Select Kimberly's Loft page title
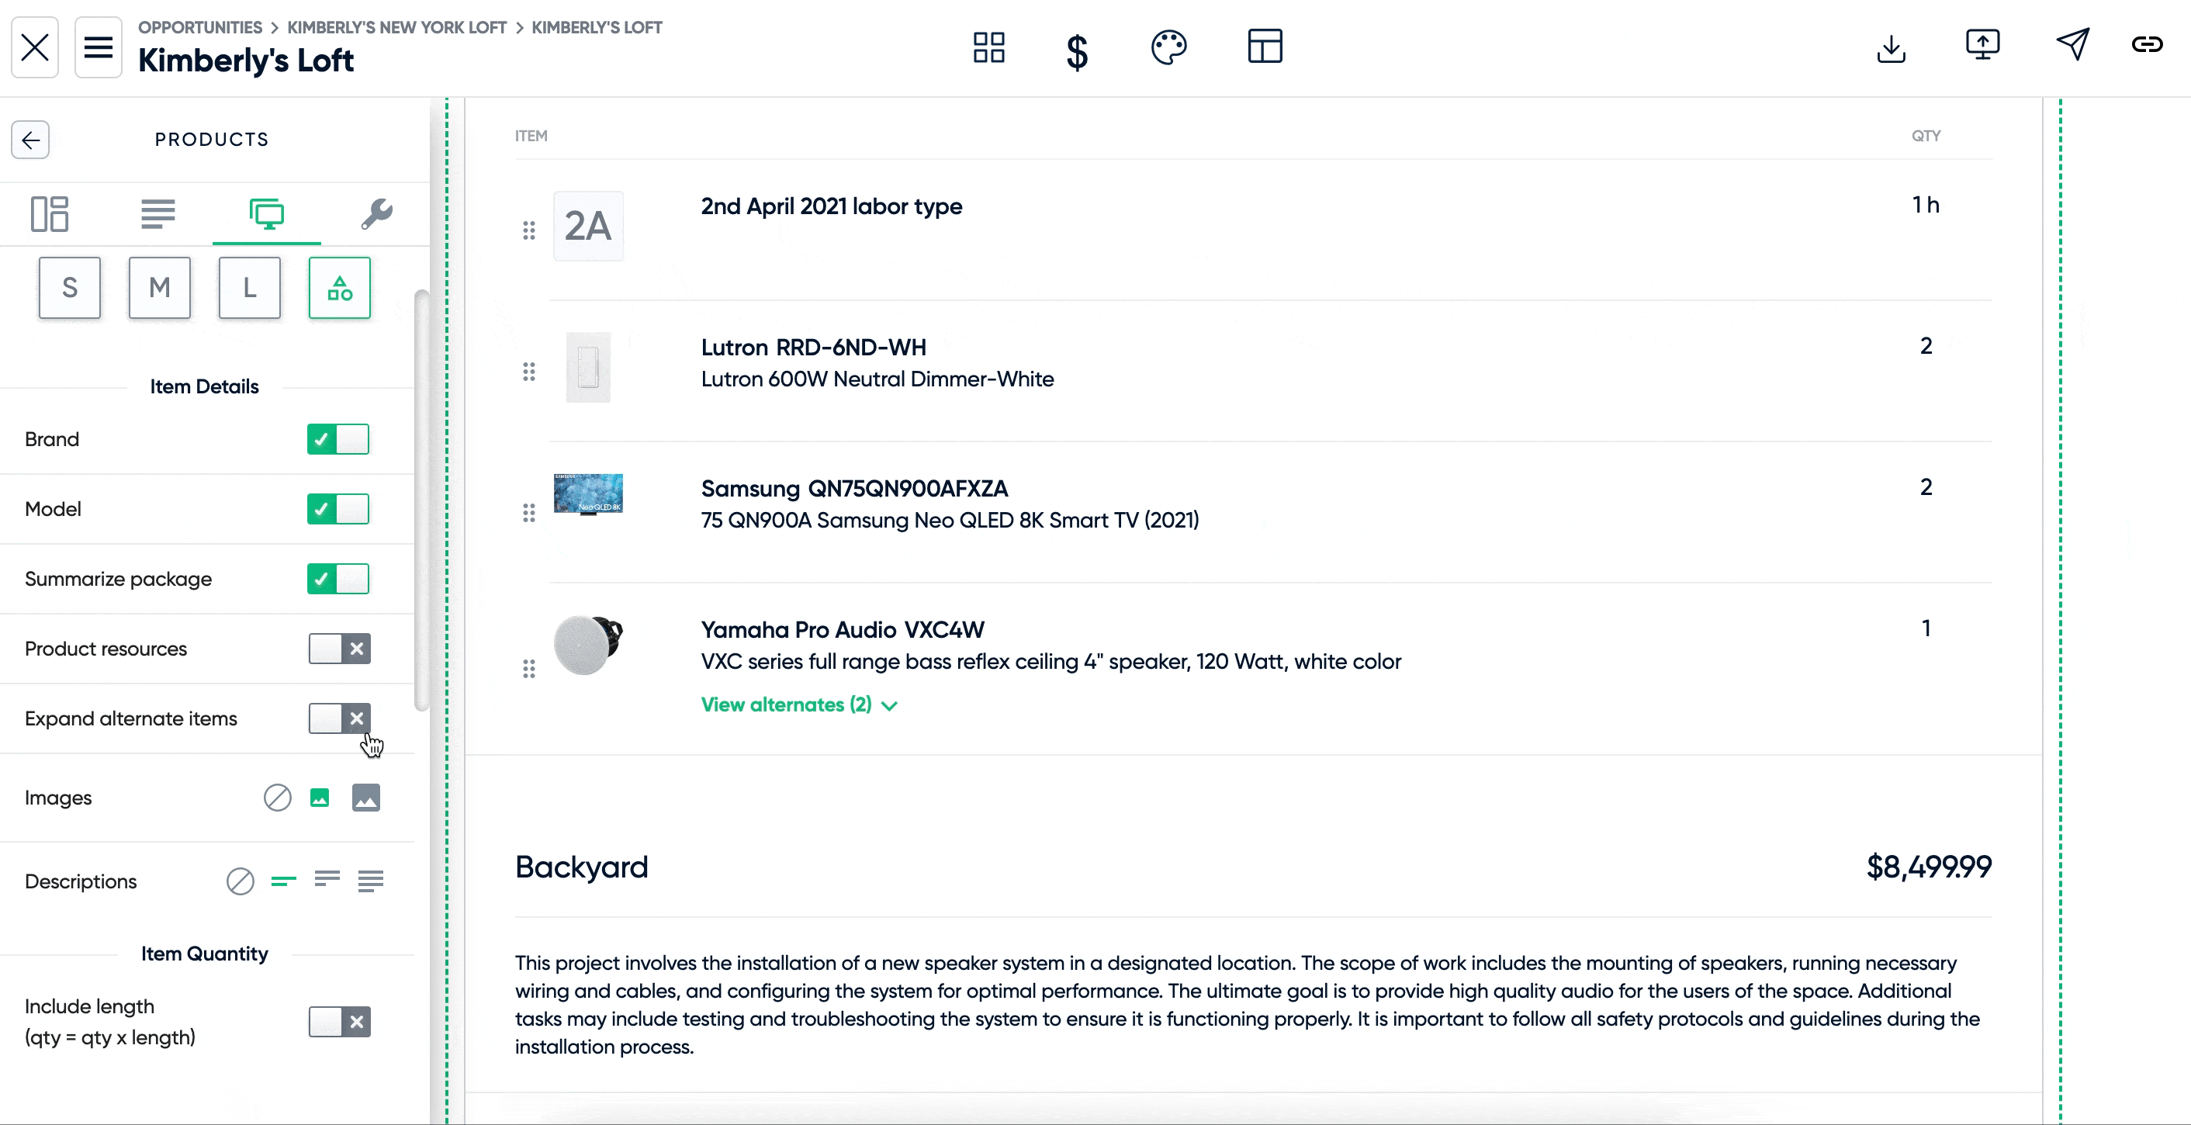 point(245,61)
